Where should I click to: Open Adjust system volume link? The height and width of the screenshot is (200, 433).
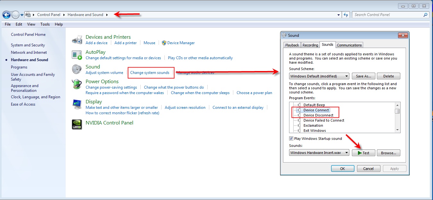[104, 73]
